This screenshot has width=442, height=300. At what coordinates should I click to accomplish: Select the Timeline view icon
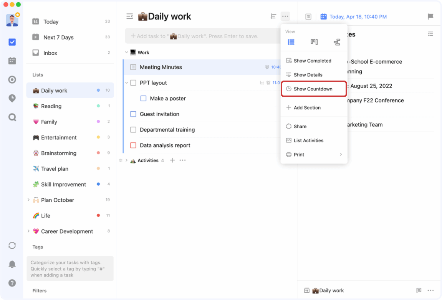coord(337,42)
